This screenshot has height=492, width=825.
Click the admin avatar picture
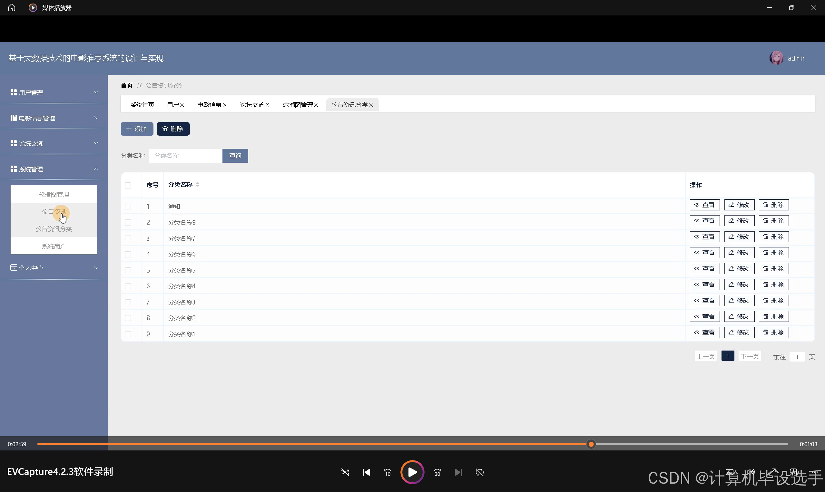pos(776,58)
